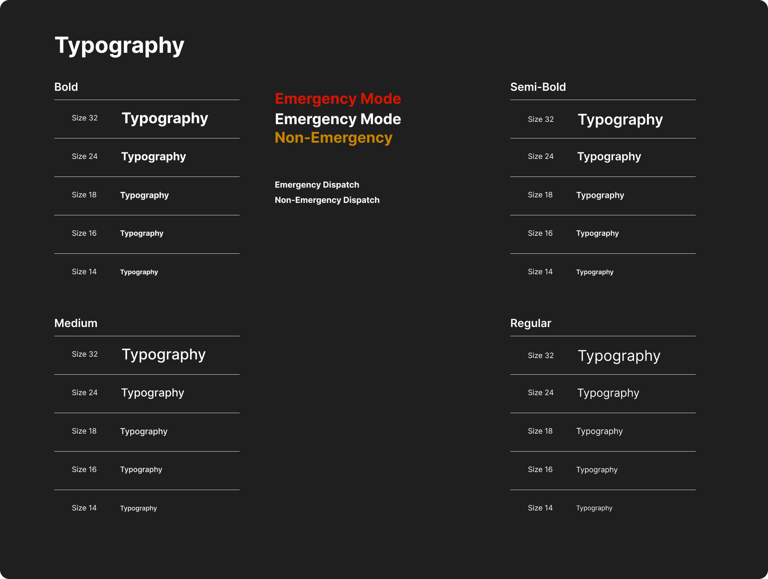This screenshot has height=579, width=768.
Task: Select the Emergency Dispatch text
Action: (x=317, y=185)
